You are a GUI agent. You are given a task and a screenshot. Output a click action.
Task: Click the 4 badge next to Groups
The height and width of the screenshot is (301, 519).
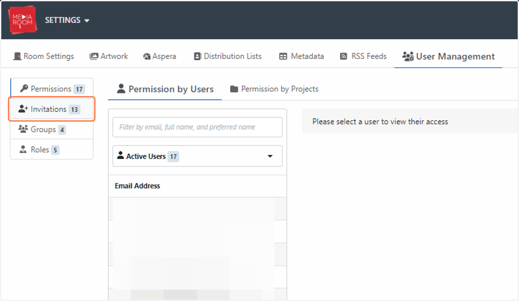point(62,130)
